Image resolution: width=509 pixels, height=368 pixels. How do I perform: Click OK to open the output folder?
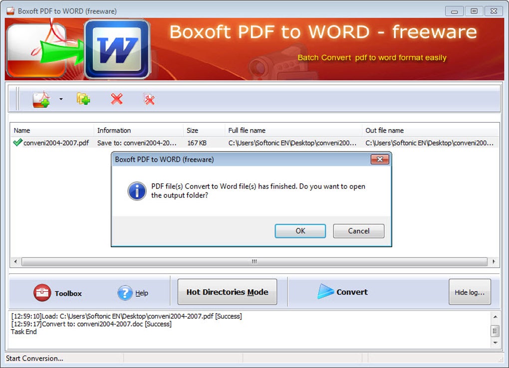pos(300,231)
